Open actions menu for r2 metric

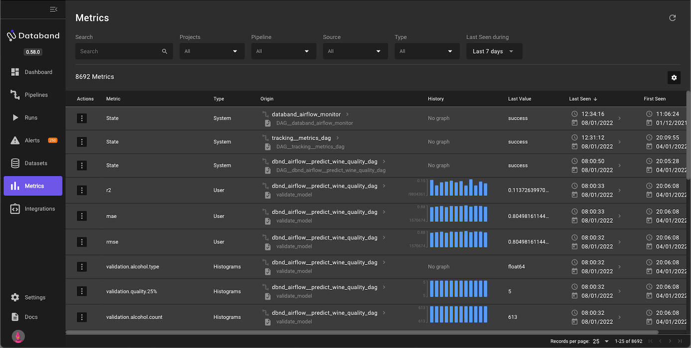click(82, 190)
